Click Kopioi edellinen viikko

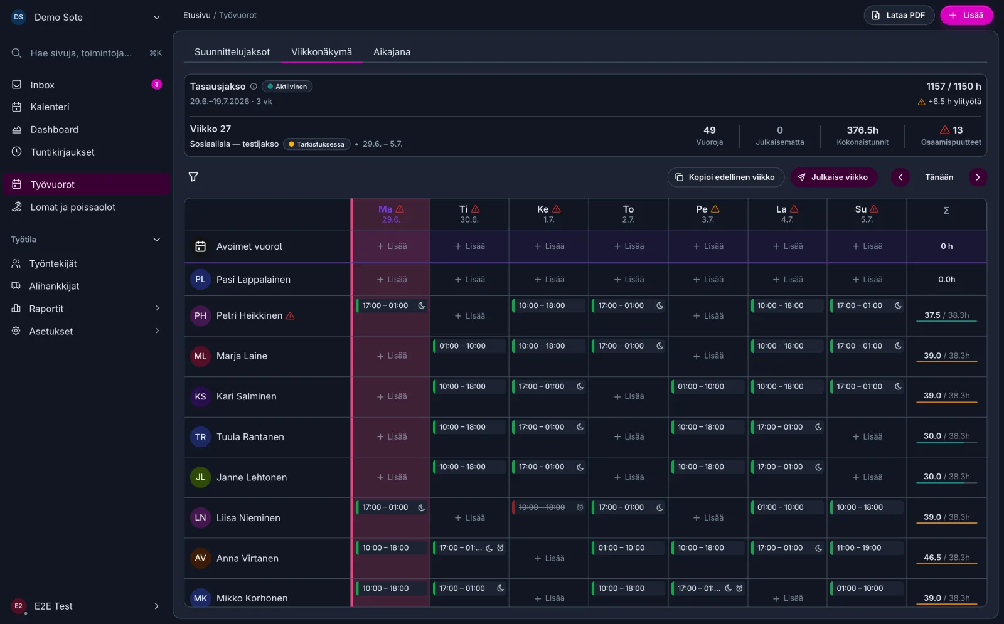point(725,177)
